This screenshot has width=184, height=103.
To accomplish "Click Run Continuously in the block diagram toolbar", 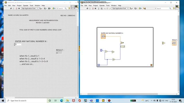I will [90, 8].
